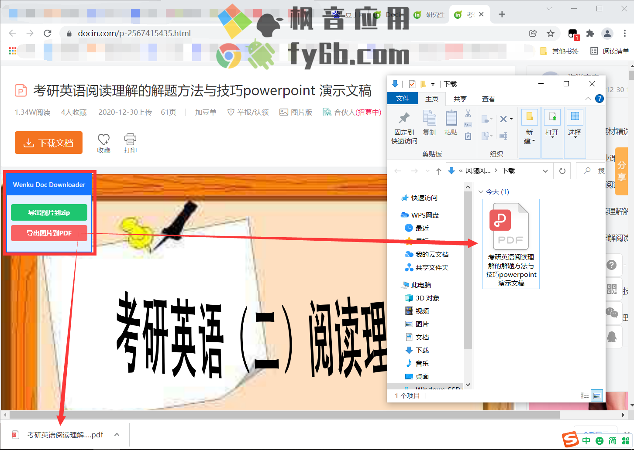The height and width of the screenshot is (450, 634).
Task: Open a new Chrome tab
Action: coord(502,14)
